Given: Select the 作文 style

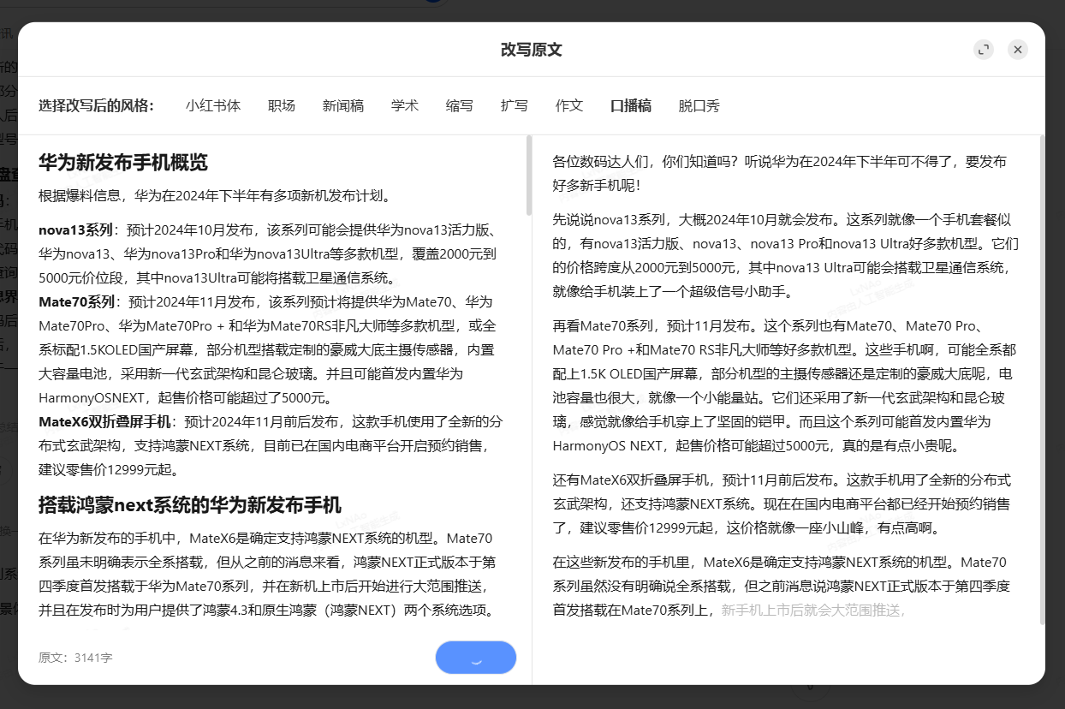Looking at the screenshot, I should pos(568,105).
